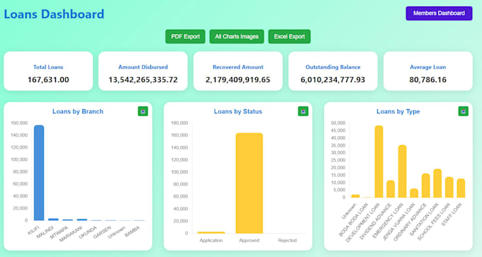Click the GARSEN axis label
This screenshot has height=257, width=482.
102,232
